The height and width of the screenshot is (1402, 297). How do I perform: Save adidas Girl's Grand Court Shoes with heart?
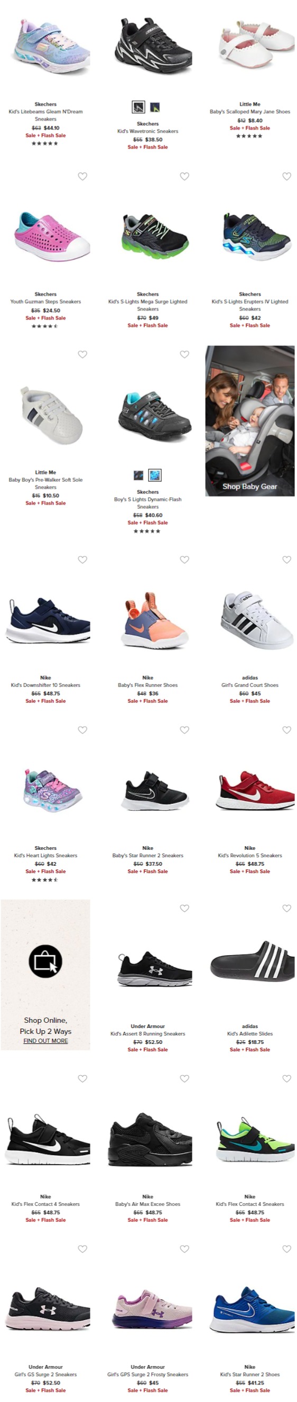[286, 560]
